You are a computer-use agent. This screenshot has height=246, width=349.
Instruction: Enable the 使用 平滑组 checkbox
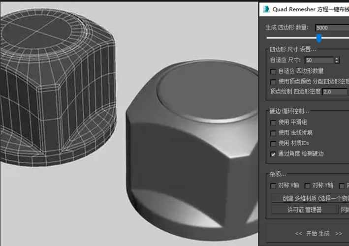point(273,123)
